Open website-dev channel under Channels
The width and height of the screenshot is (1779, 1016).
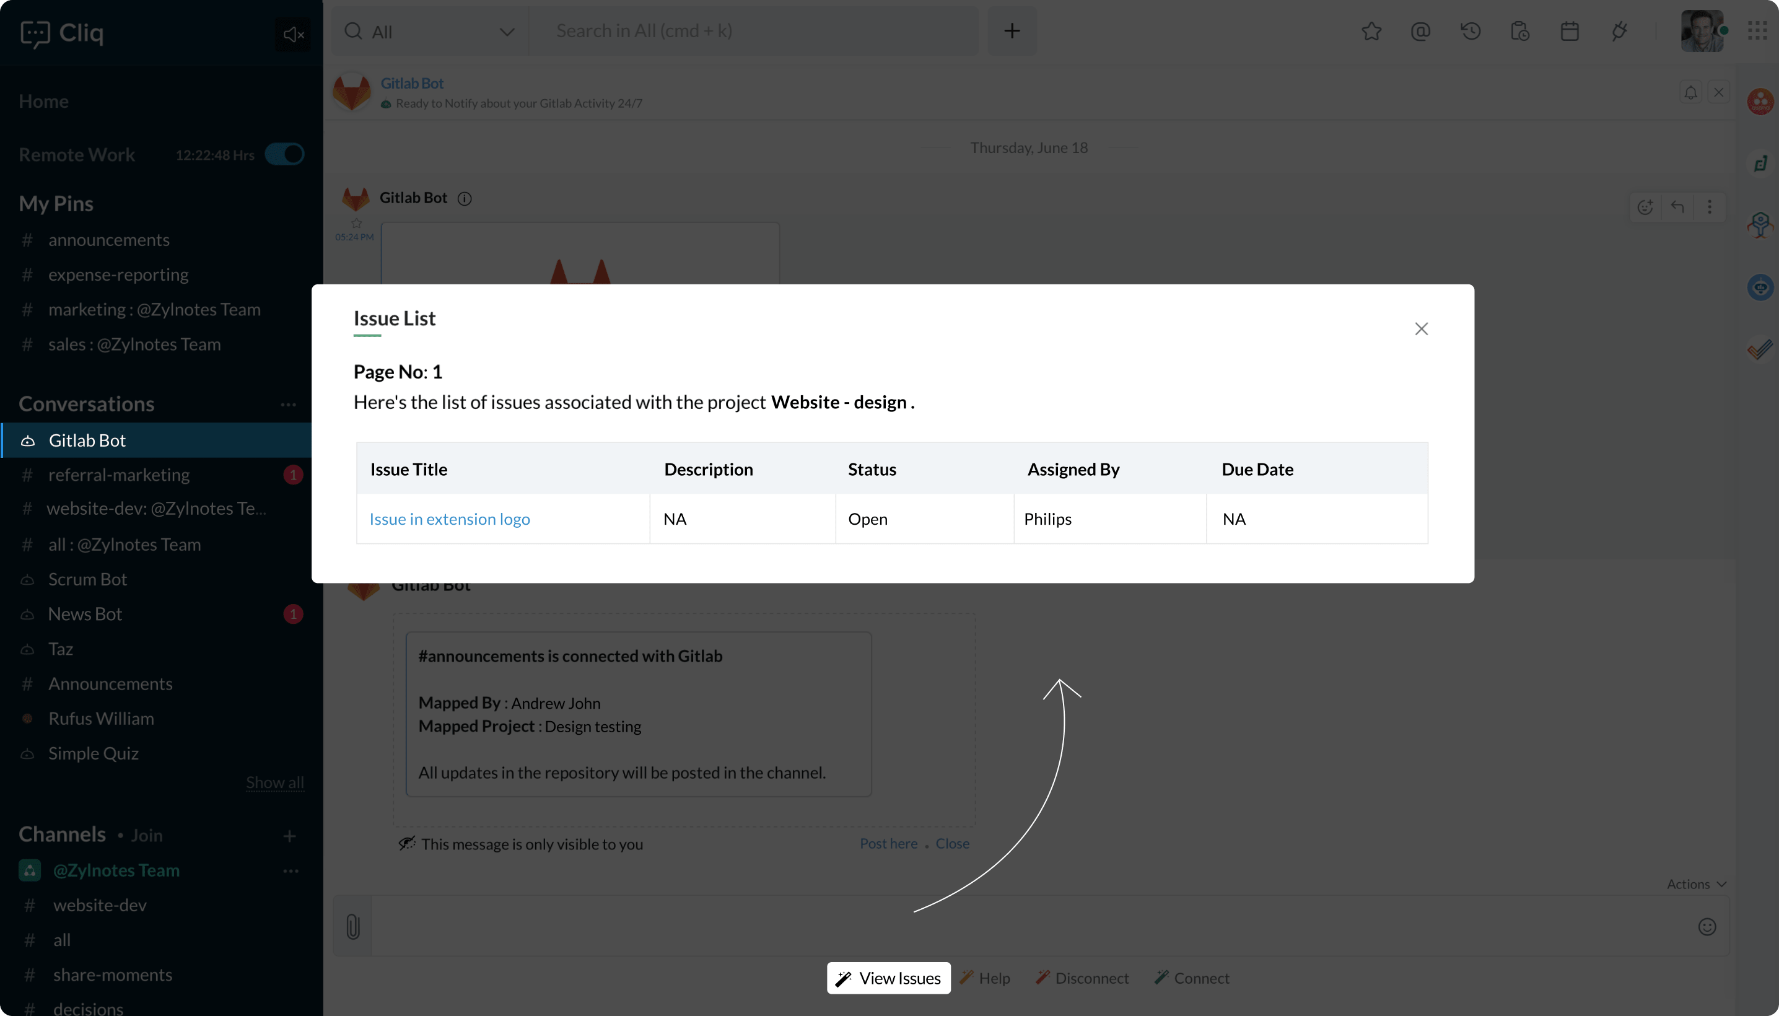99,906
